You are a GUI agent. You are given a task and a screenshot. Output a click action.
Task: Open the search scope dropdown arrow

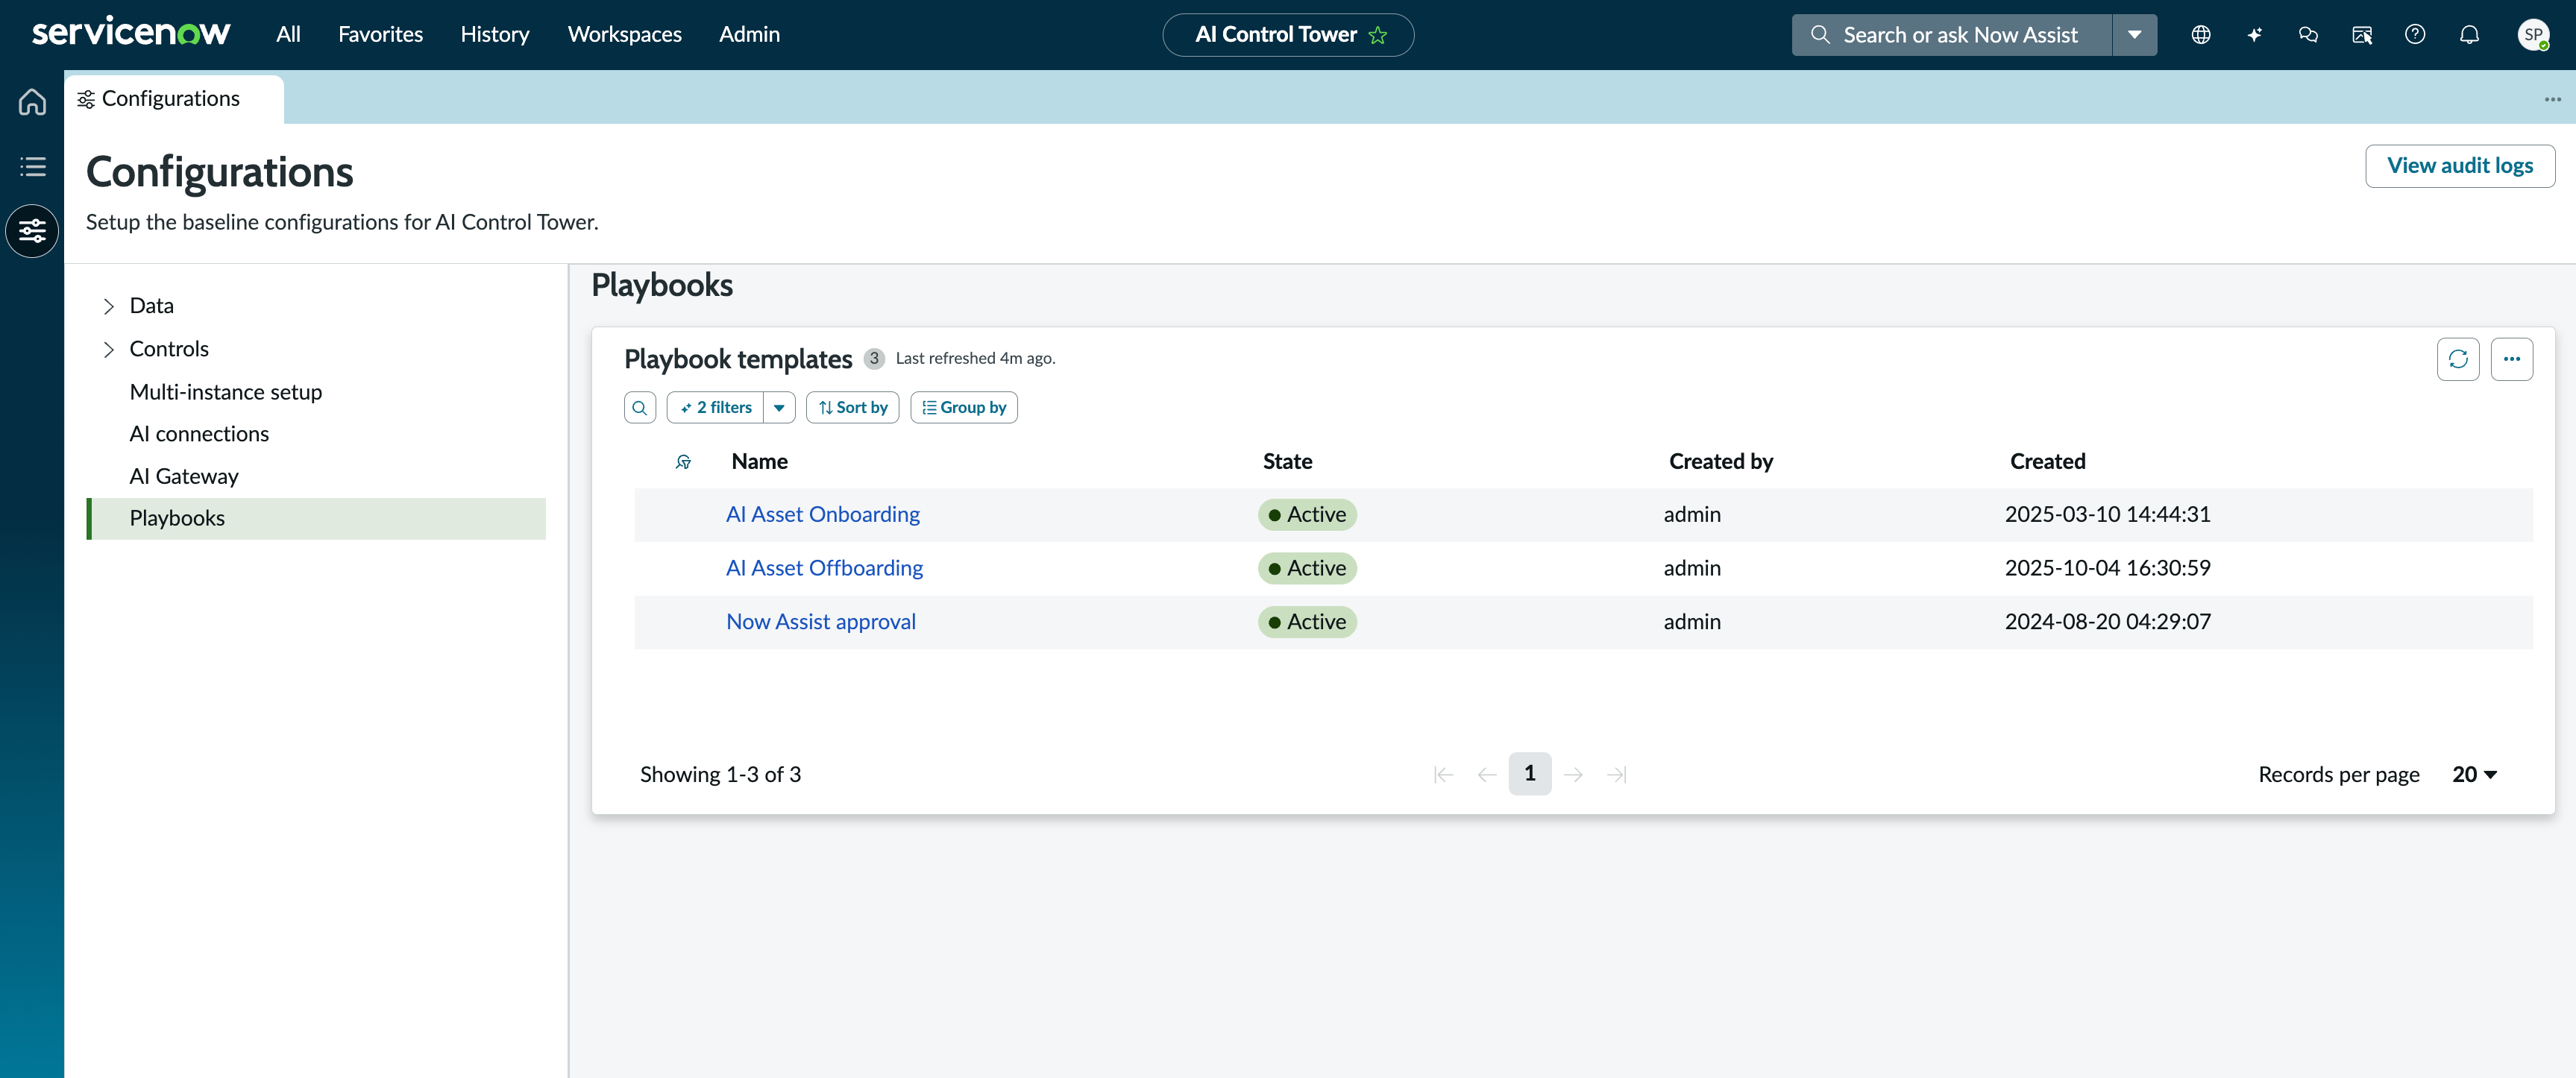[2134, 35]
